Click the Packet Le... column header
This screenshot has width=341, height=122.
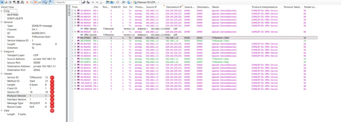point(310,7)
